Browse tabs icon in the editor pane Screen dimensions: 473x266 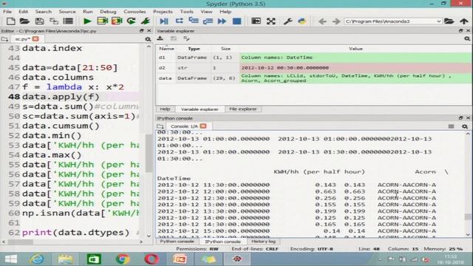[x=4, y=39]
